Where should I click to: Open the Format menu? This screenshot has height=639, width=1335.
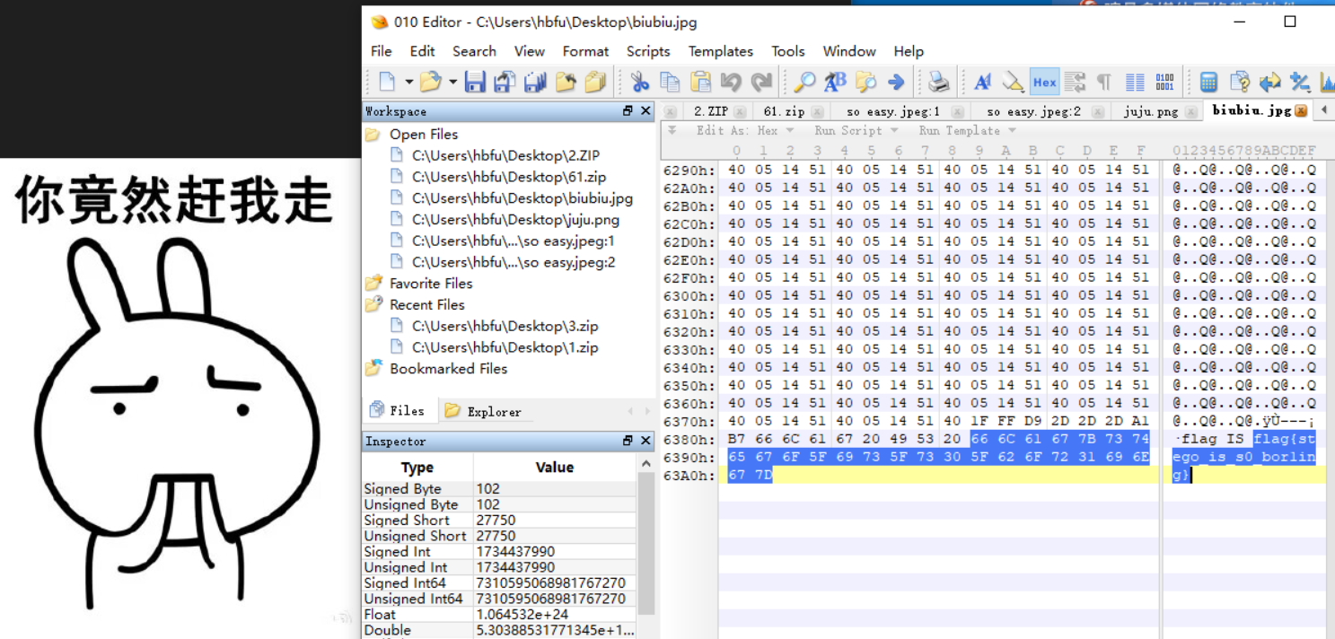[x=585, y=51]
